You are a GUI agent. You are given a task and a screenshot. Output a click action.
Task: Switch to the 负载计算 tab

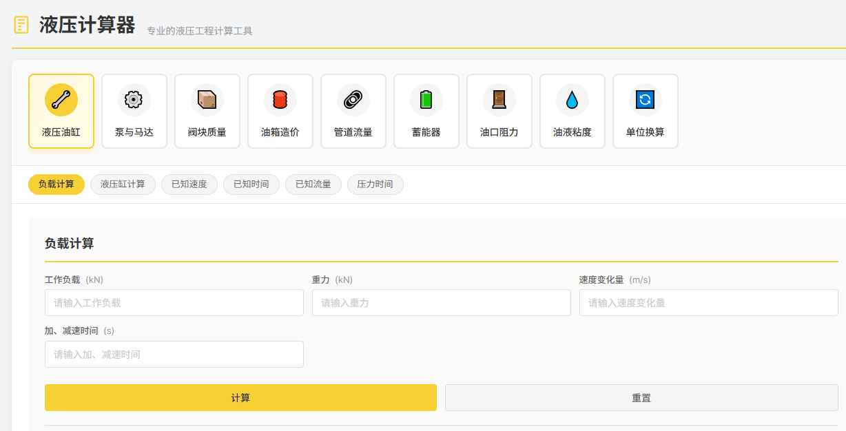tap(56, 185)
